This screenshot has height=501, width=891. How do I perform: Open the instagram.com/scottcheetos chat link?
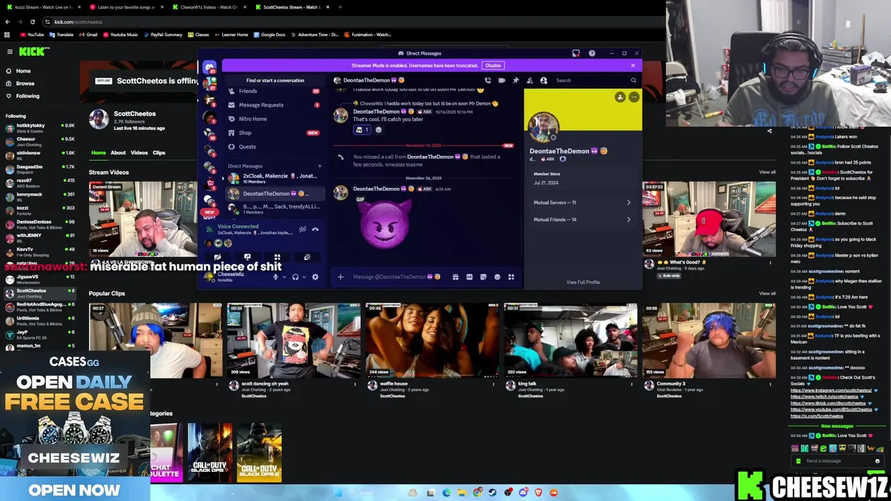pyautogui.click(x=831, y=390)
